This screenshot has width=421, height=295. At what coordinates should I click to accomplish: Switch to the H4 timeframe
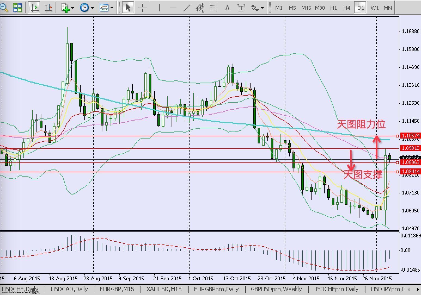click(347, 8)
